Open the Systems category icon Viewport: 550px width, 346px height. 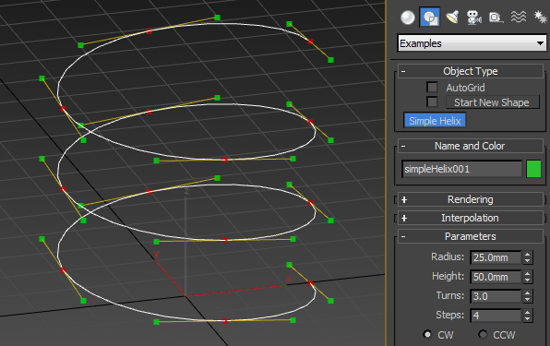[540, 18]
